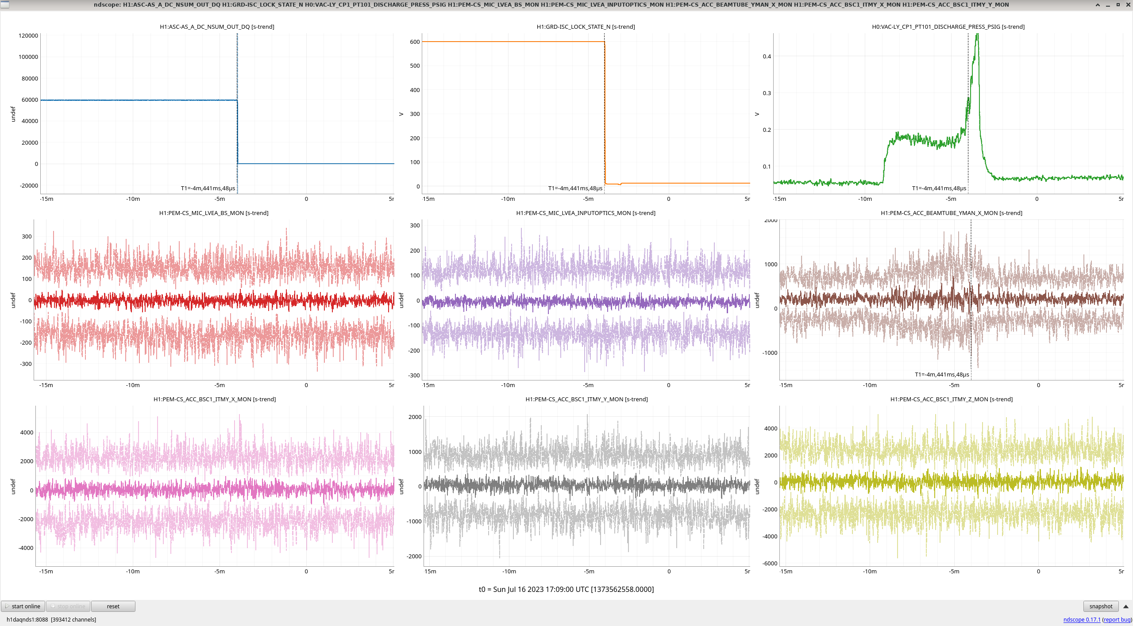
Task: Click the H1:GRD-ISC_LOCK_STATE_N plot title
Action: point(586,27)
